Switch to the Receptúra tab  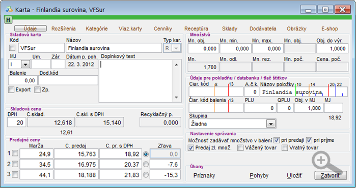pos(196,29)
